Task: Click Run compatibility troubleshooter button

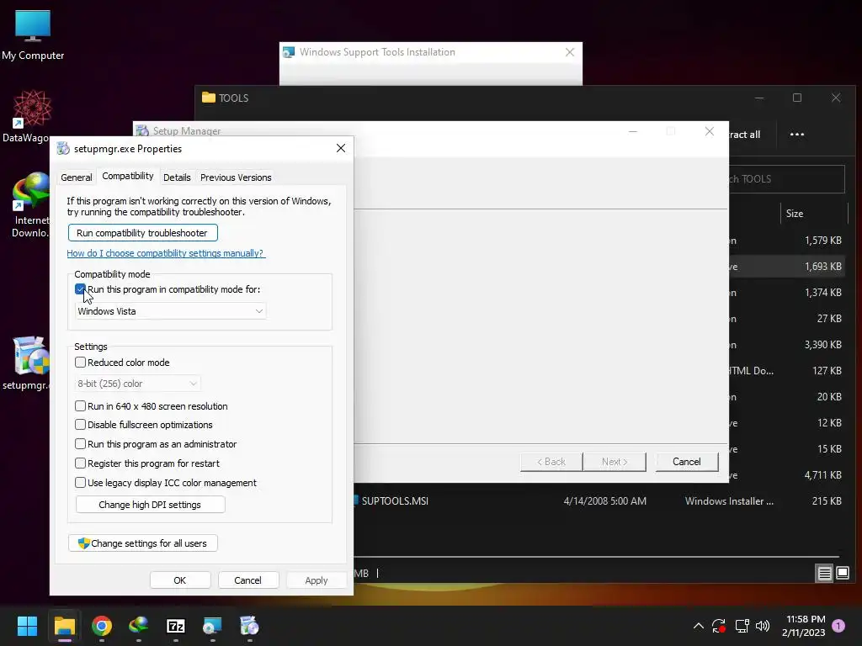Action: tap(143, 233)
